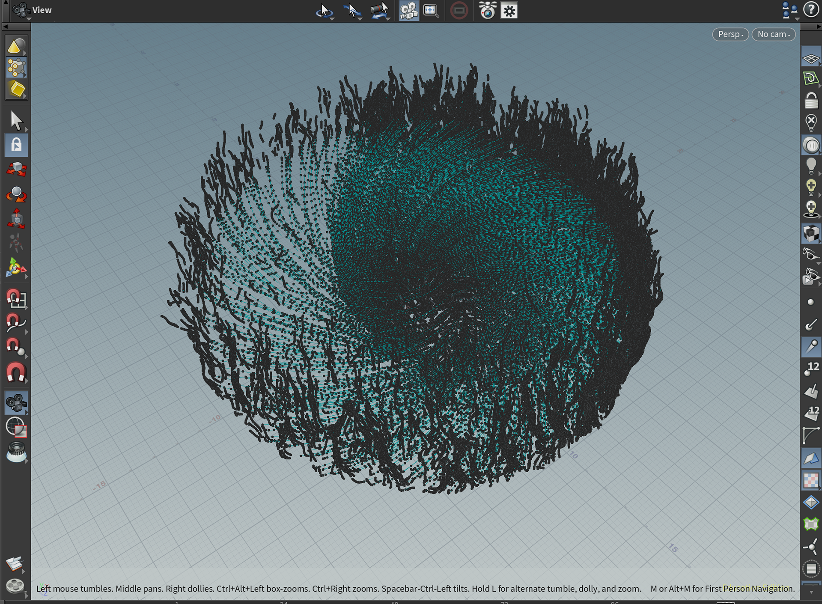
Task: Toggle the camera lock padlock on right
Action: click(x=810, y=100)
